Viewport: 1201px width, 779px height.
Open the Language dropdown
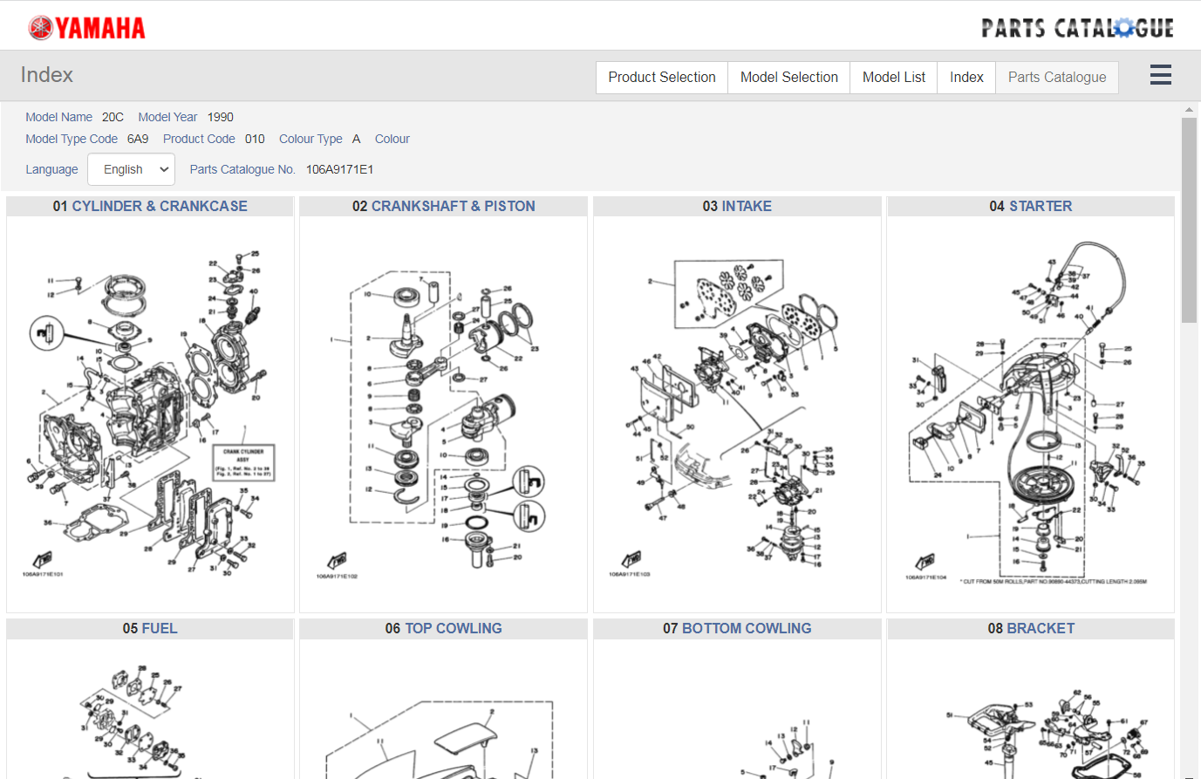[x=131, y=169]
